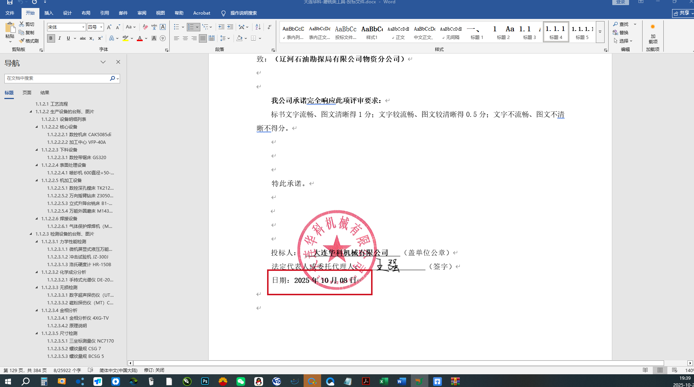Apply superscript formatting
This screenshot has height=387, width=694.
[x=100, y=38]
